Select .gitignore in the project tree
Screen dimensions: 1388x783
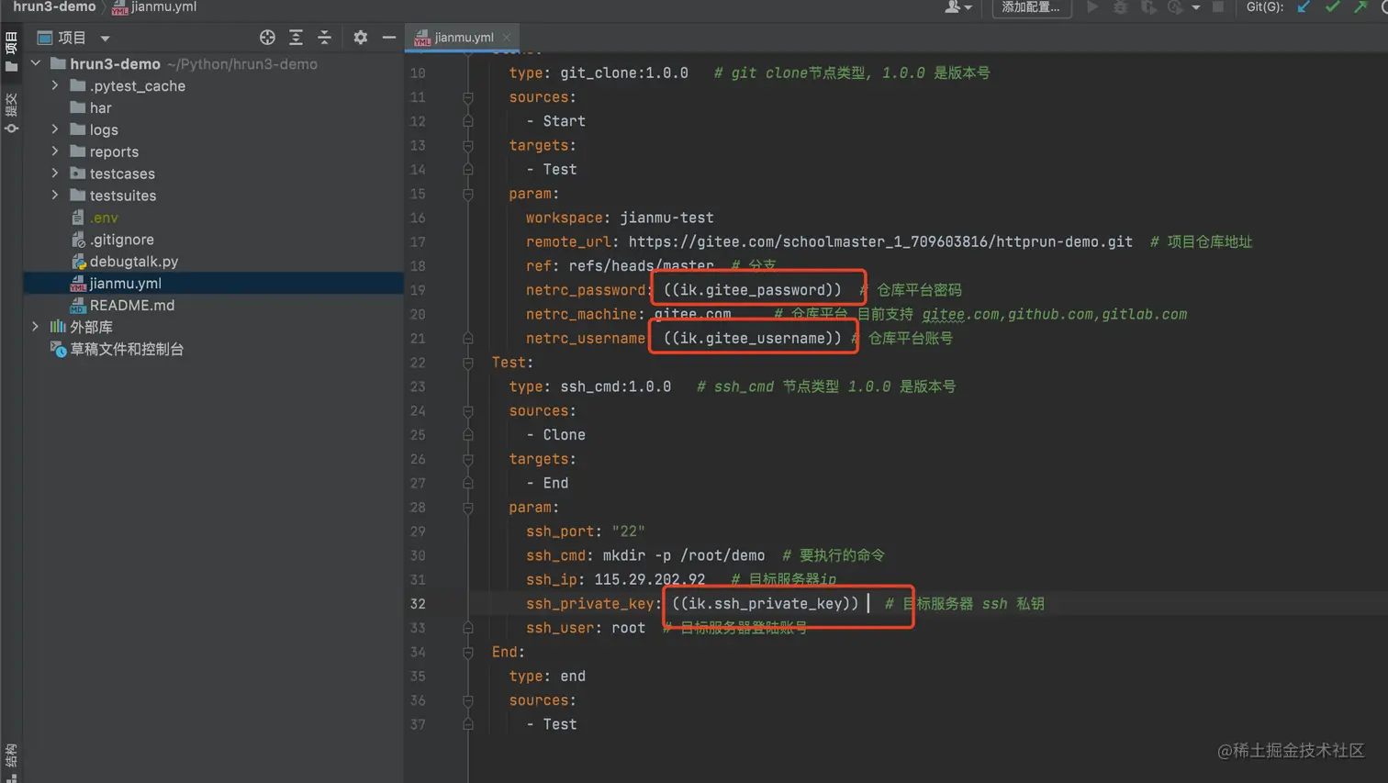[214, 240]
